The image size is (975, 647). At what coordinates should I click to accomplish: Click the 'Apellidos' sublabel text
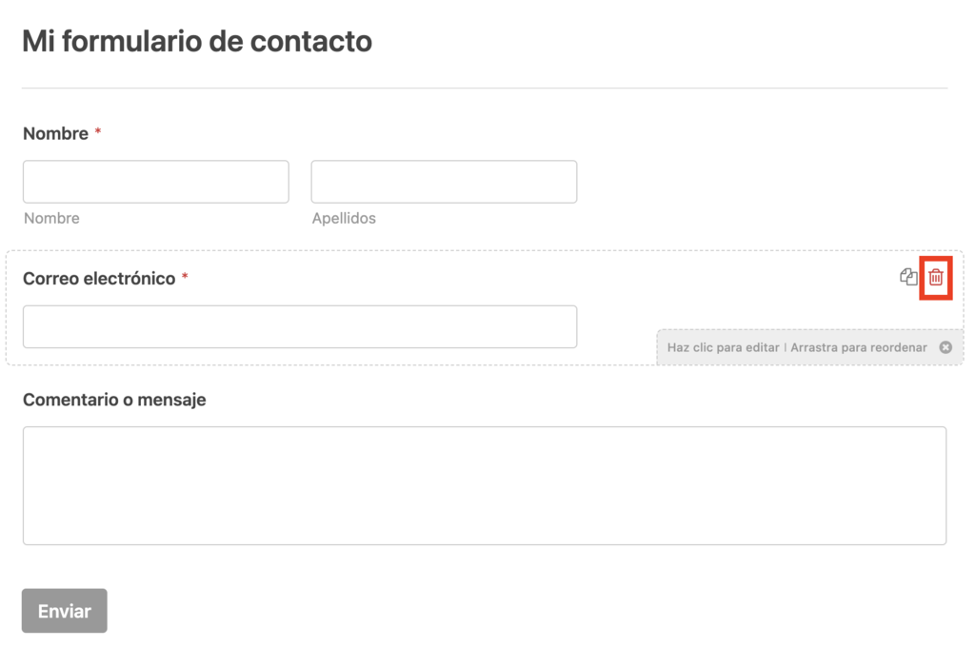point(345,218)
